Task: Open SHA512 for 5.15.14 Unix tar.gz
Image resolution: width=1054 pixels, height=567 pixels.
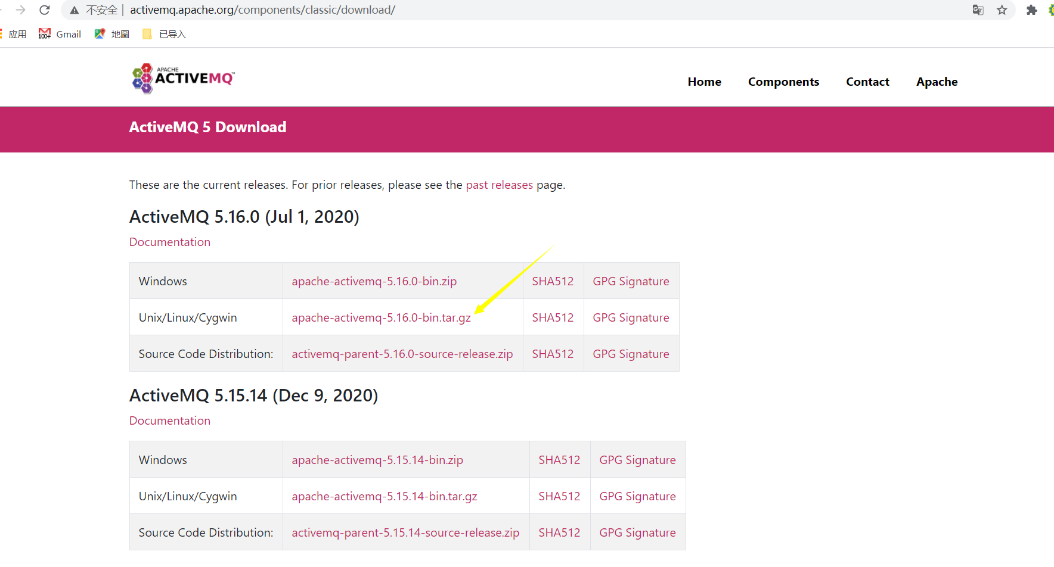Action: [x=559, y=496]
